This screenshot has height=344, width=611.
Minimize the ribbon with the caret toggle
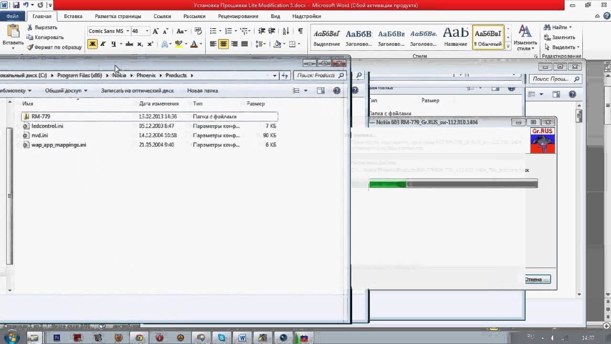pyautogui.click(x=596, y=16)
